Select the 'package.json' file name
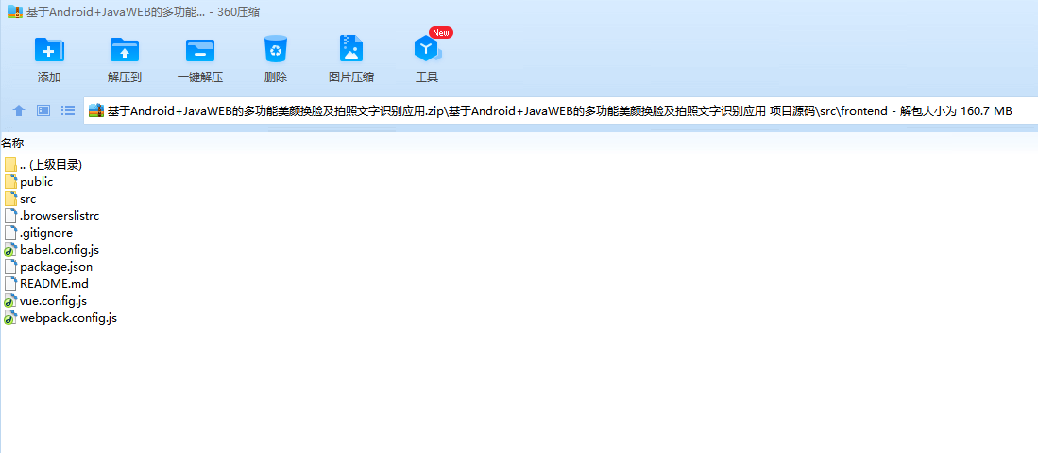Viewport: 1038px width, 453px height. (57, 267)
